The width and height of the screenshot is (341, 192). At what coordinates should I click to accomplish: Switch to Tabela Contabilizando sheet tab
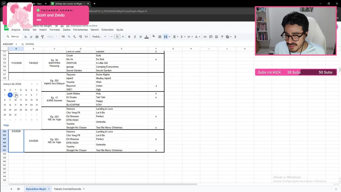coord(67,189)
